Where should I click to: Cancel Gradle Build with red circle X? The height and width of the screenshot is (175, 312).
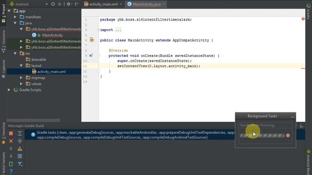click(288, 136)
